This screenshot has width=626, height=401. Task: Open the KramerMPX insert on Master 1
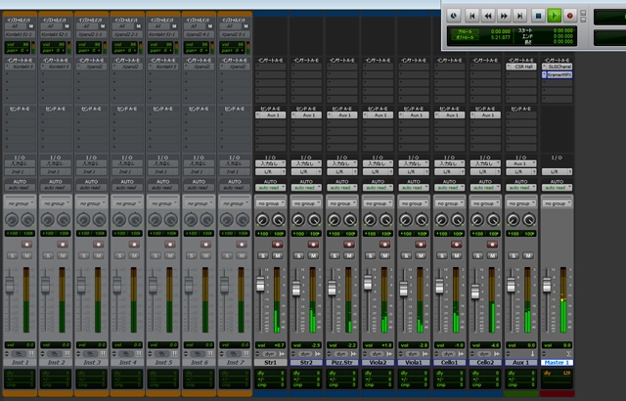coord(558,74)
